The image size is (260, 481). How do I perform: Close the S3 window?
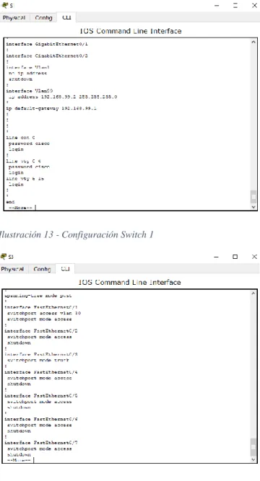coord(254,257)
